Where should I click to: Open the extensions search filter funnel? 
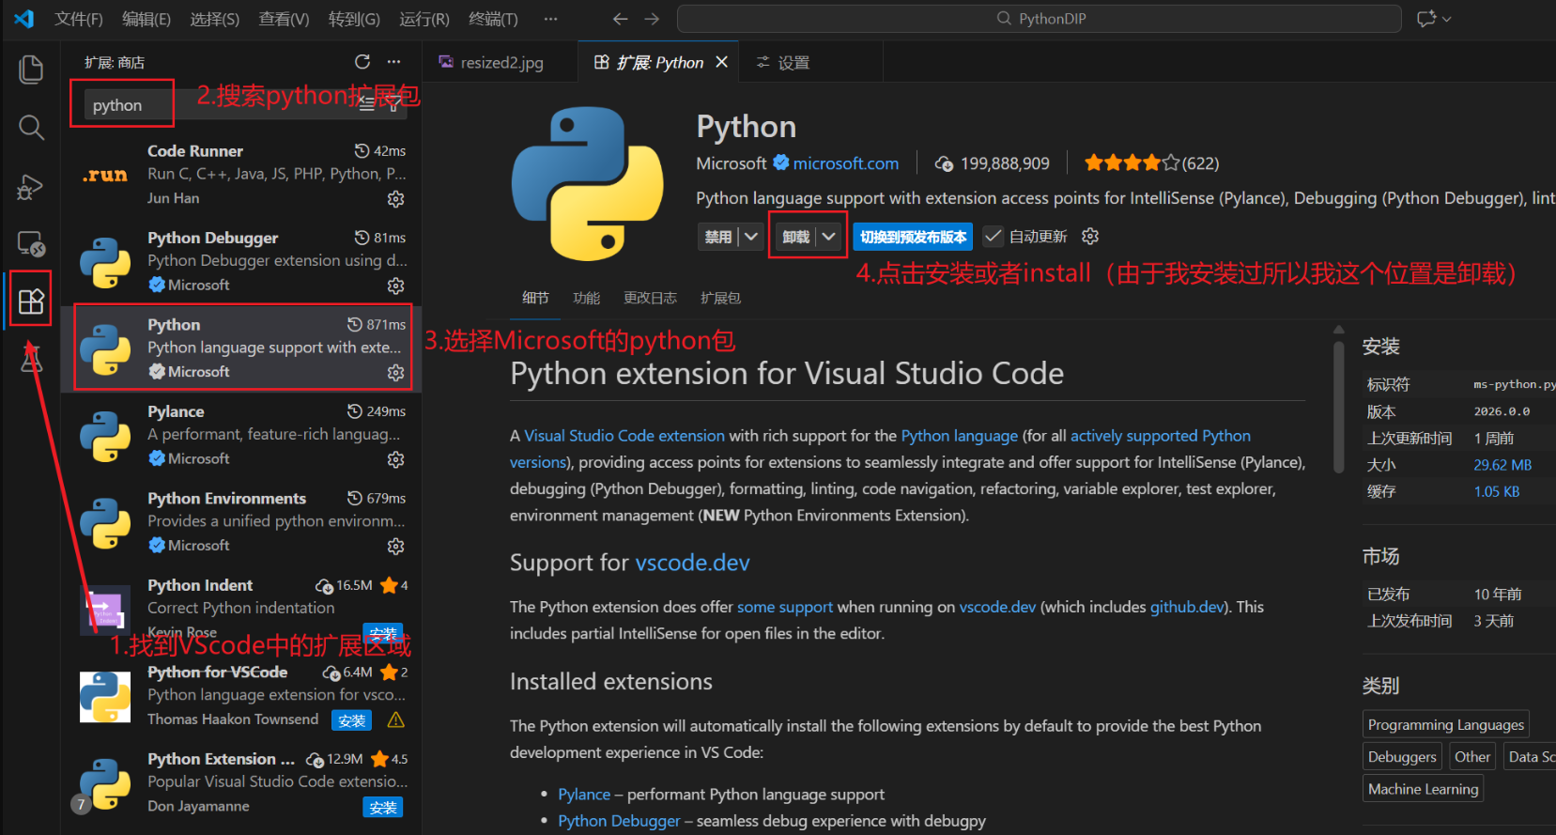(393, 104)
